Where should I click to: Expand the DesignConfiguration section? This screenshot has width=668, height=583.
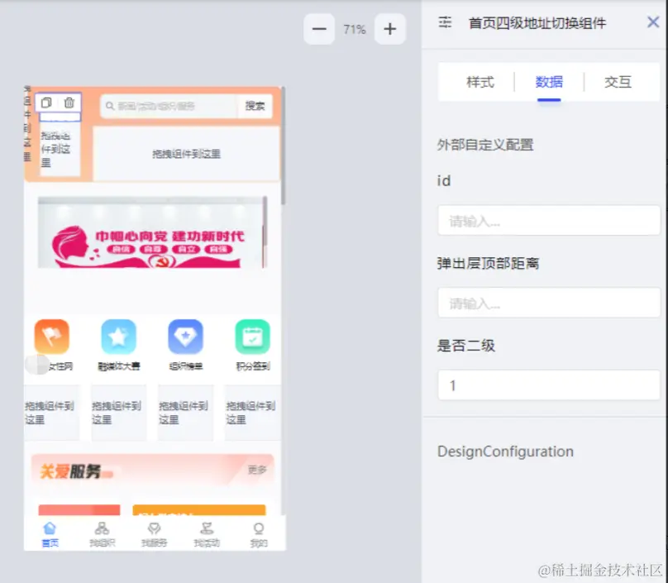505,452
